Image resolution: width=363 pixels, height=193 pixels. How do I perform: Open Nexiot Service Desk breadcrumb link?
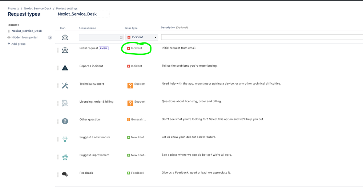point(37,9)
